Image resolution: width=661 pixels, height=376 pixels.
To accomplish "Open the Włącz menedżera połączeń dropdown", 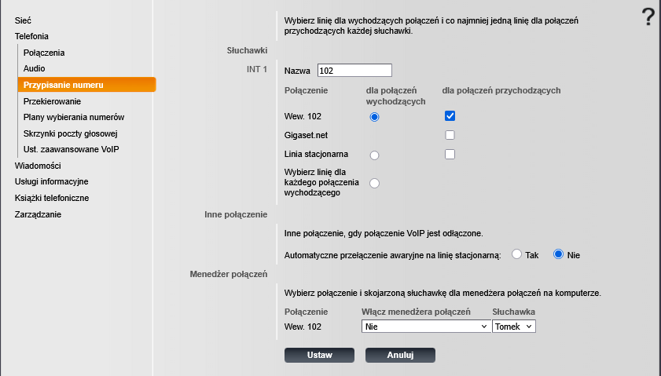I will (426, 327).
